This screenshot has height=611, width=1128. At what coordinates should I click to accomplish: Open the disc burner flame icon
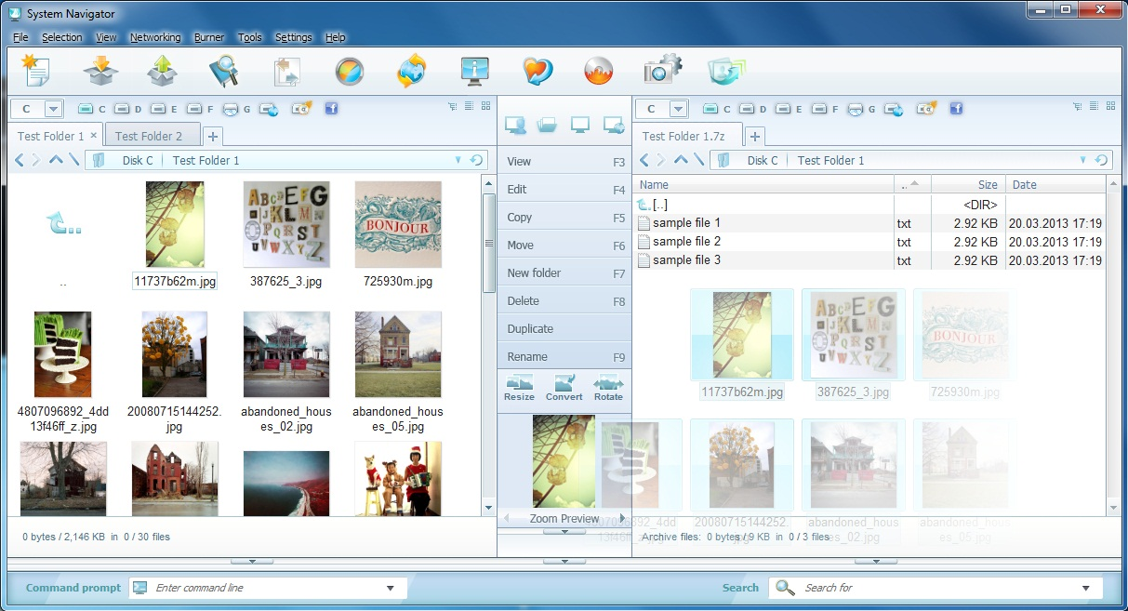(x=598, y=72)
